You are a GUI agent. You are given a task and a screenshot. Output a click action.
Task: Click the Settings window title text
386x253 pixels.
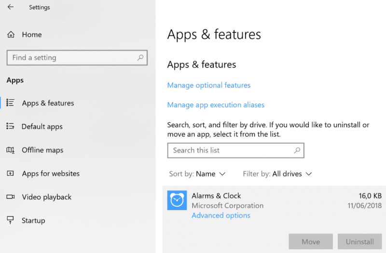pyautogui.click(x=40, y=7)
